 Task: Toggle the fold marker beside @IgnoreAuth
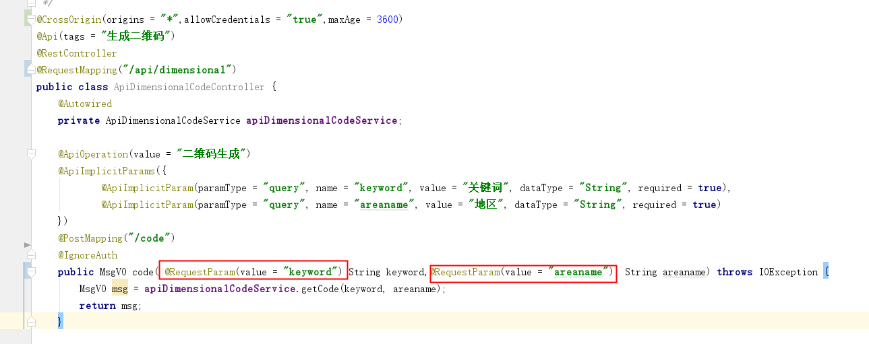30,255
